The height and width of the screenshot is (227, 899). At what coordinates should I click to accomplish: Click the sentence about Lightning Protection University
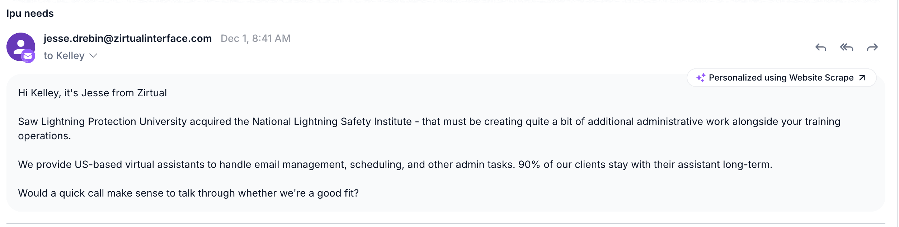pos(215,121)
